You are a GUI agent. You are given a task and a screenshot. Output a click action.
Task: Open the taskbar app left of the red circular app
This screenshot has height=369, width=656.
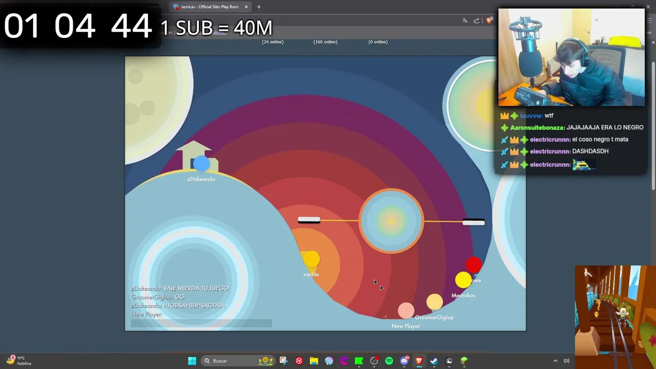(283, 361)
